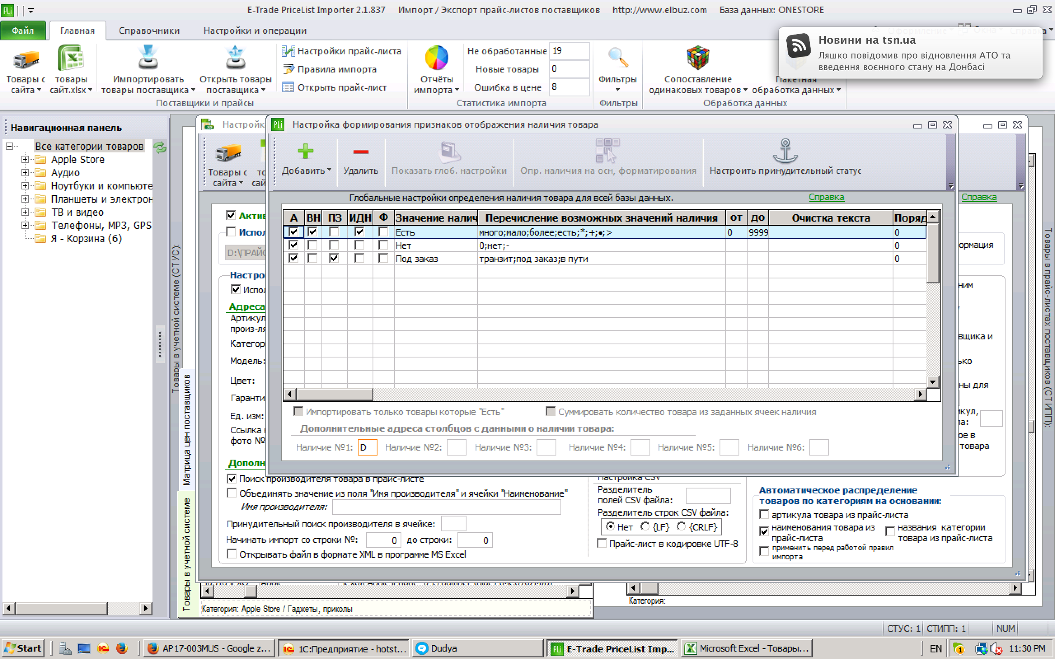This screenshot has height=659, width=1055.
Task: Switch to '1С:Предприятие' taskbar button
Action: [343, 648]
